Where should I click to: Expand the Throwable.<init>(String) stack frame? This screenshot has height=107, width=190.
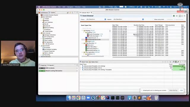80,66
